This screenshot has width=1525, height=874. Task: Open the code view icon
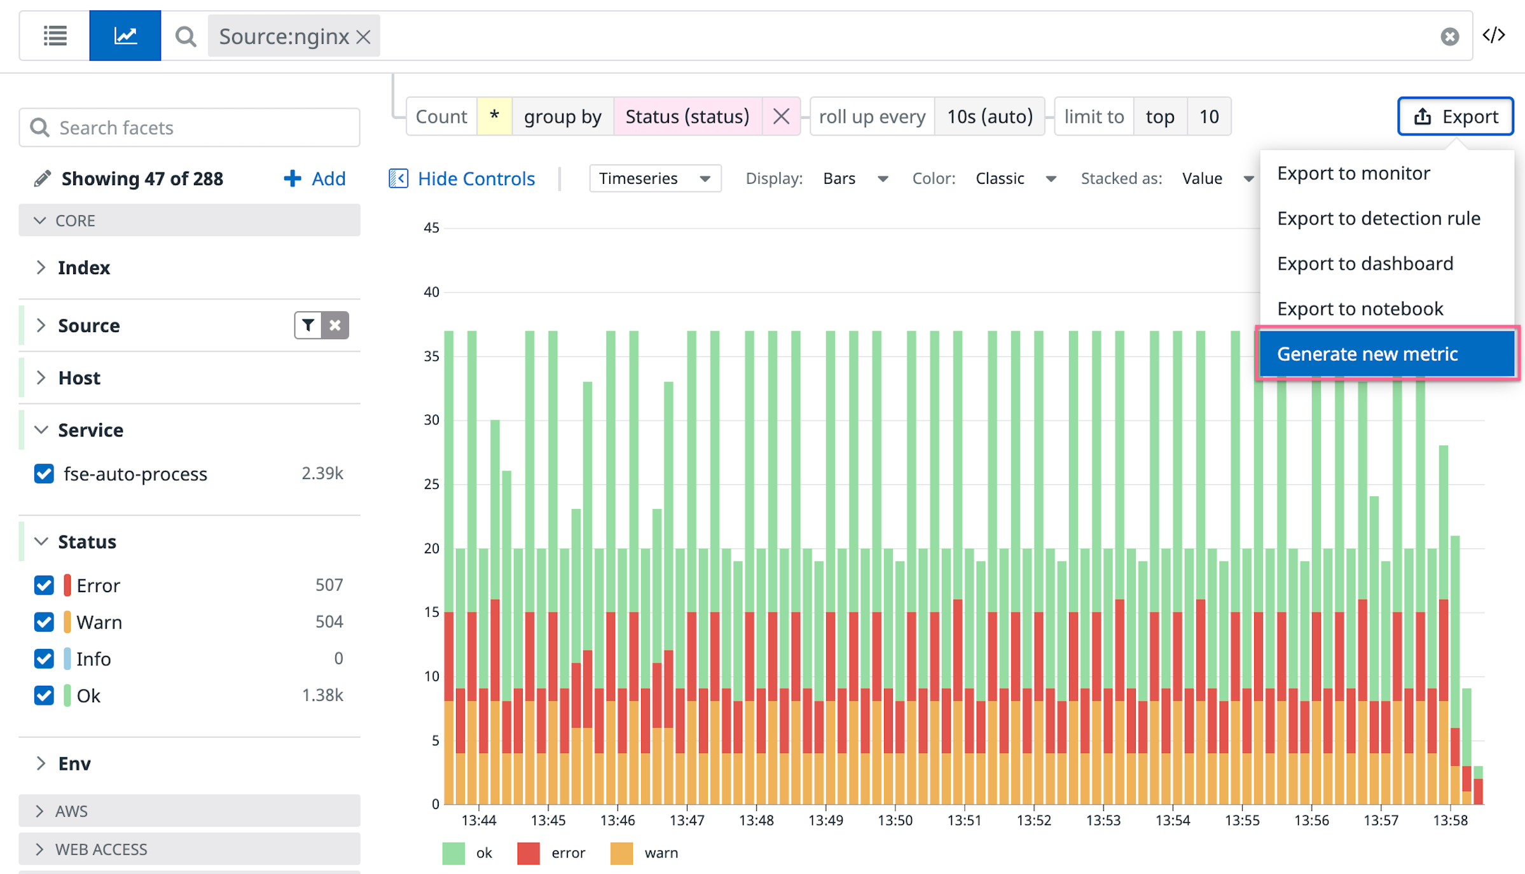(x=1494, y=36)
